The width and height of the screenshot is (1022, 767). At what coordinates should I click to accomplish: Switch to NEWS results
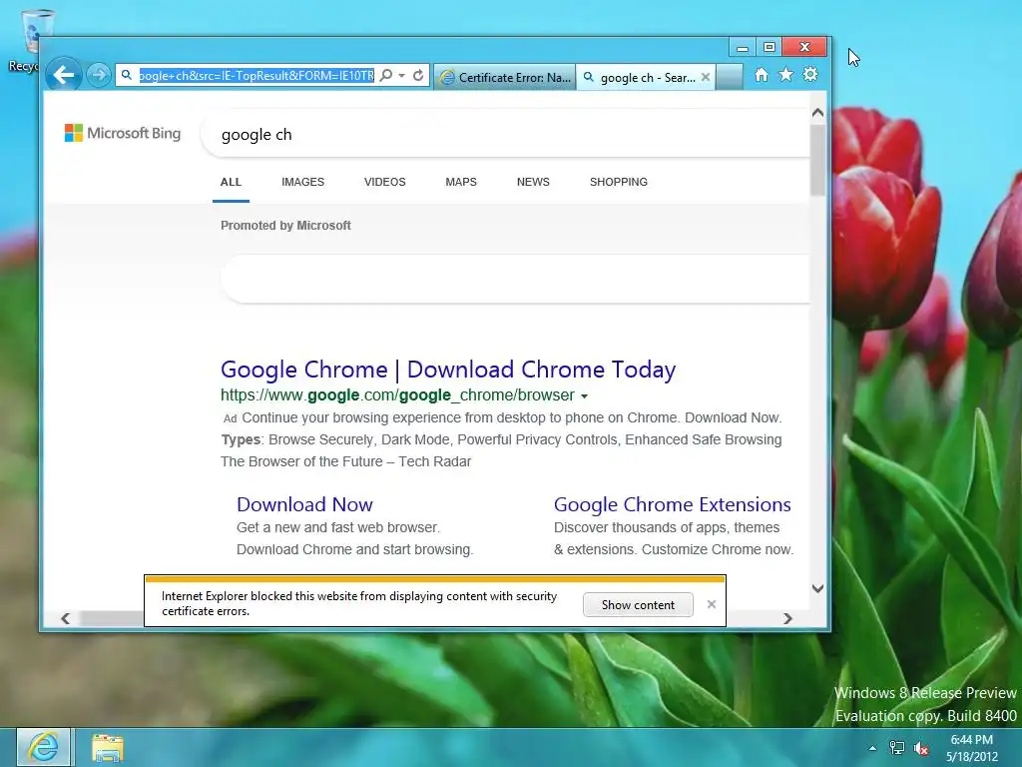click(x=533, y=182)
